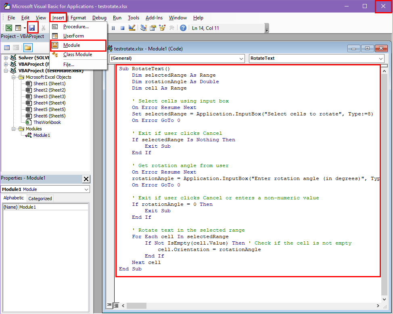
Task: Open Properties Window toolbar icon
Action: pyautogui.click(x=153, y=28)
